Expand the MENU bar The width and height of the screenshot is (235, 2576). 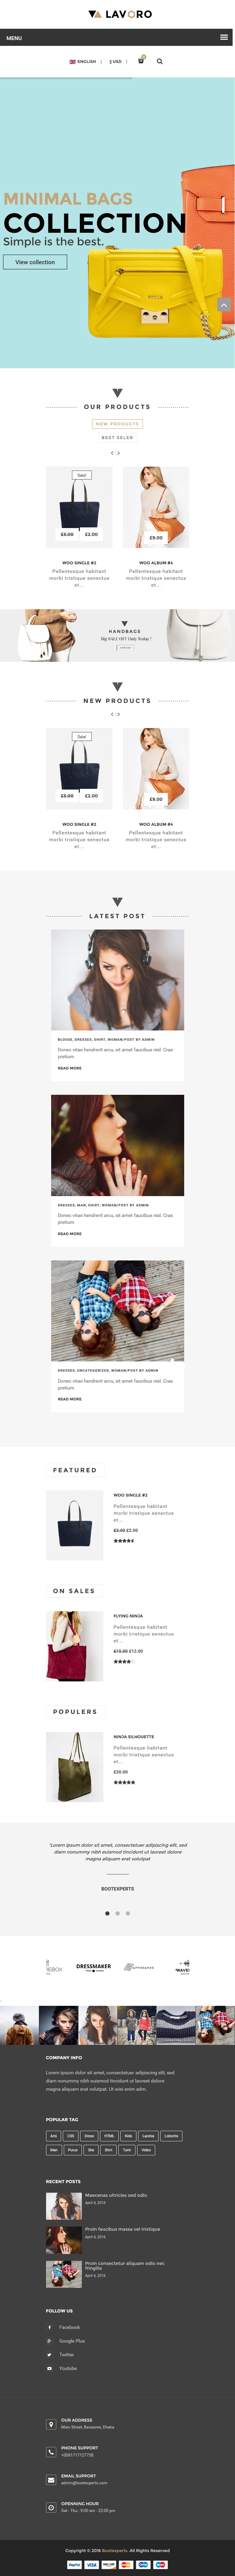pos(117,37)
